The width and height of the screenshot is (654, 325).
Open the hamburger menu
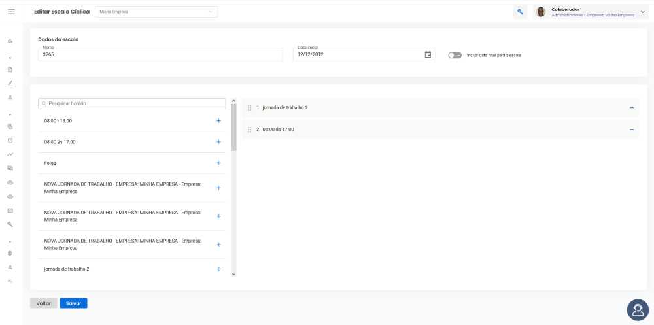pos(11,12)
